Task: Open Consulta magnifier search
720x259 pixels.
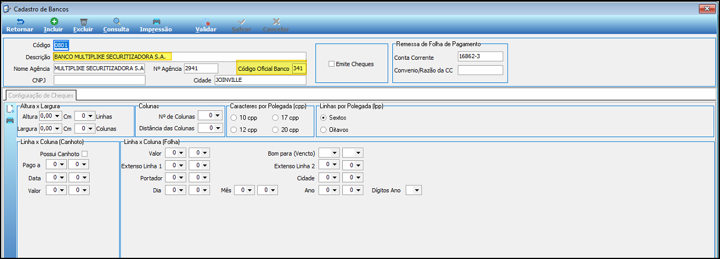Action: pos(116,21)
